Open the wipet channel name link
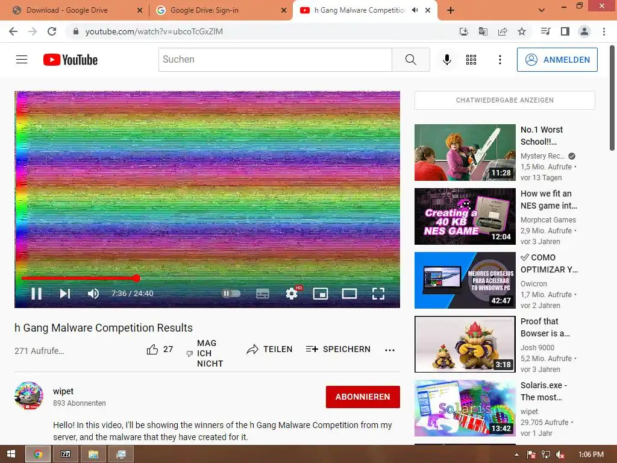 tap(63, 391)
